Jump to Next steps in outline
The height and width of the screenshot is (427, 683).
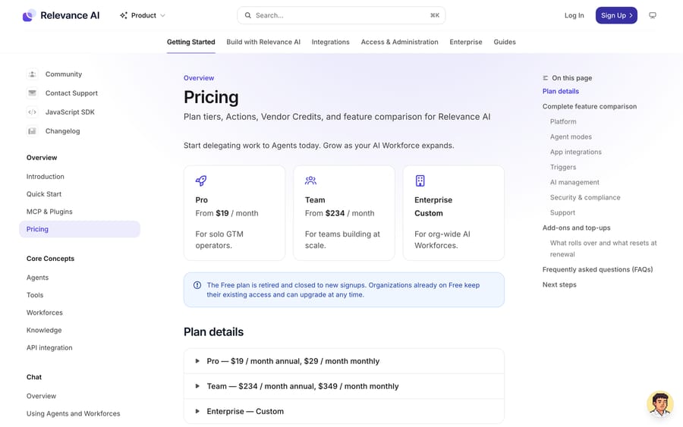coord(559,284)
